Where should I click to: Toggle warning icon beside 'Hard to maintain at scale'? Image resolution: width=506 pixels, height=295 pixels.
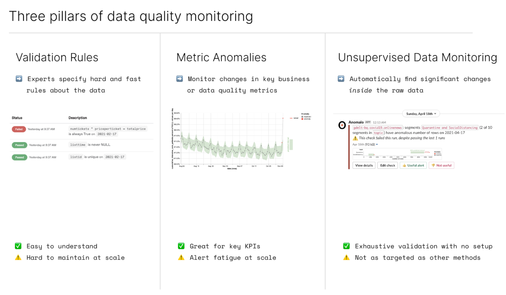pos(18,257)
